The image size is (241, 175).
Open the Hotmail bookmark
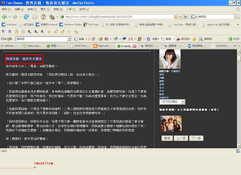[47, 25]
